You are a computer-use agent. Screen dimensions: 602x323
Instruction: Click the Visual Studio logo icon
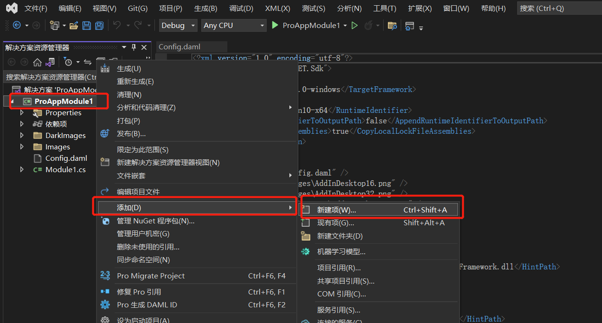[x=12, y=8]
